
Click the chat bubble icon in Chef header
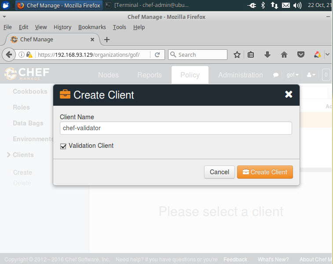[x=276, y=75]
